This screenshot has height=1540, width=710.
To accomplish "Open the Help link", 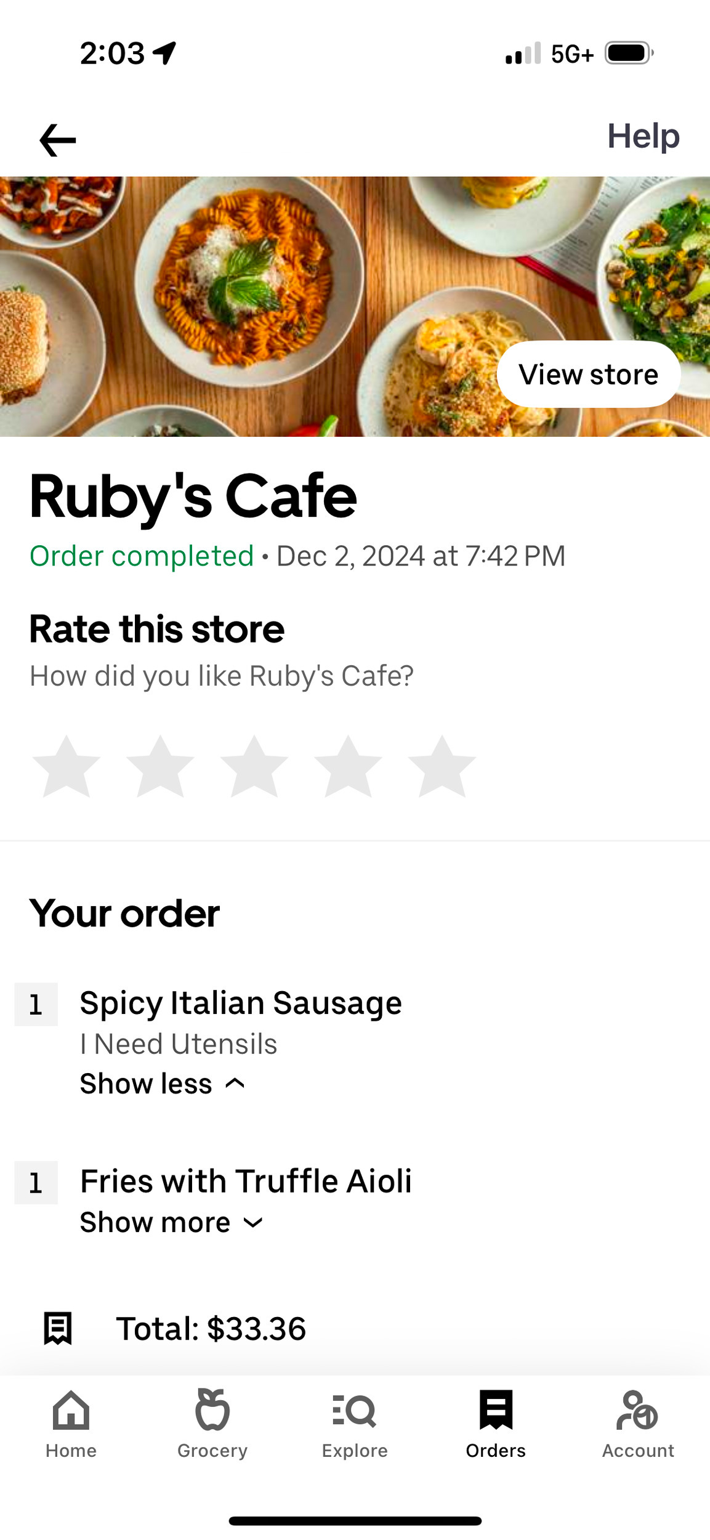I will [x=643, y=136].
